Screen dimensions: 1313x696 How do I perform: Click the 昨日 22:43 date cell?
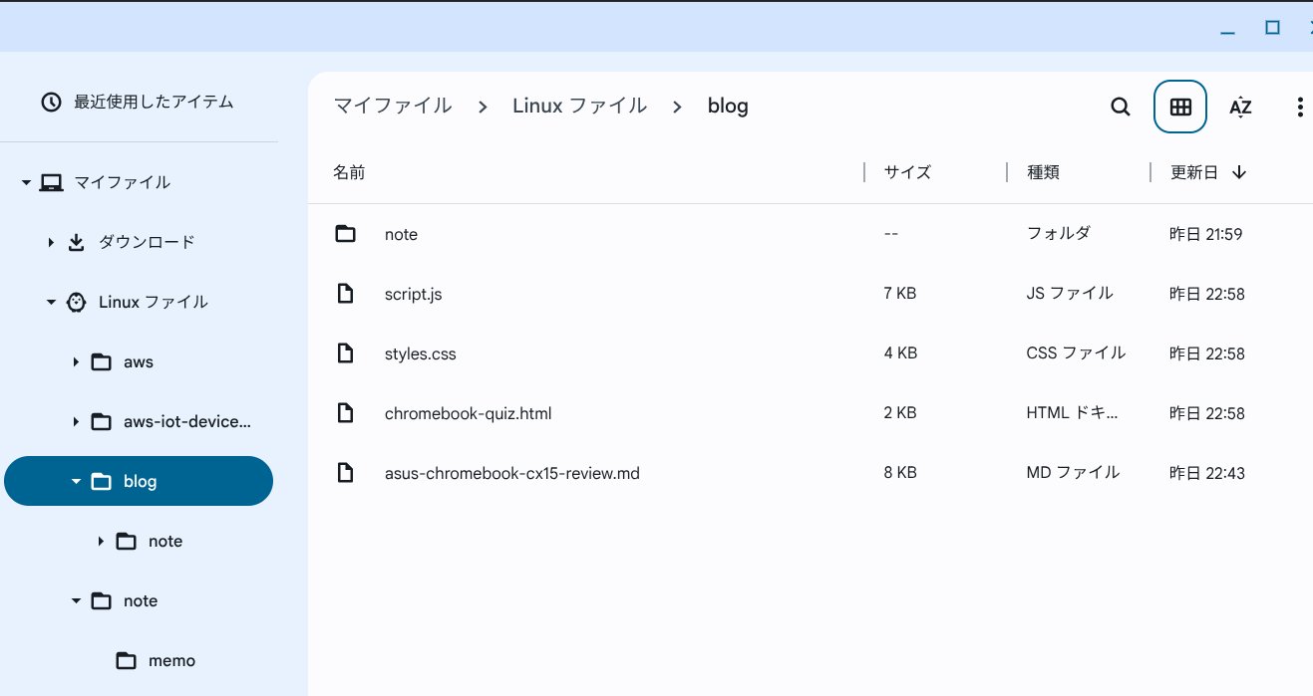1206,473
